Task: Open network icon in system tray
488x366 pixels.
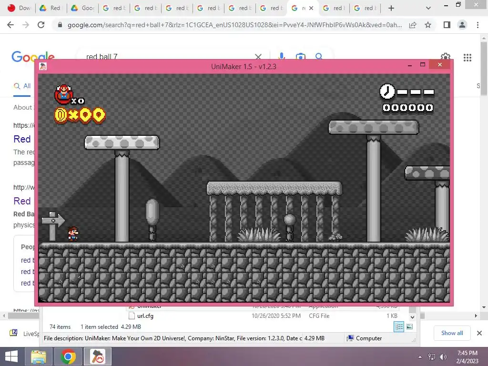Action: [432, 356]
